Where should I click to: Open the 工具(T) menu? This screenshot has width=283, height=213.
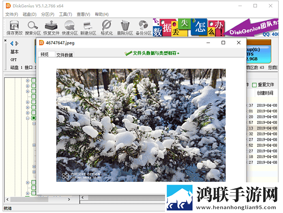tap(66, 14)
